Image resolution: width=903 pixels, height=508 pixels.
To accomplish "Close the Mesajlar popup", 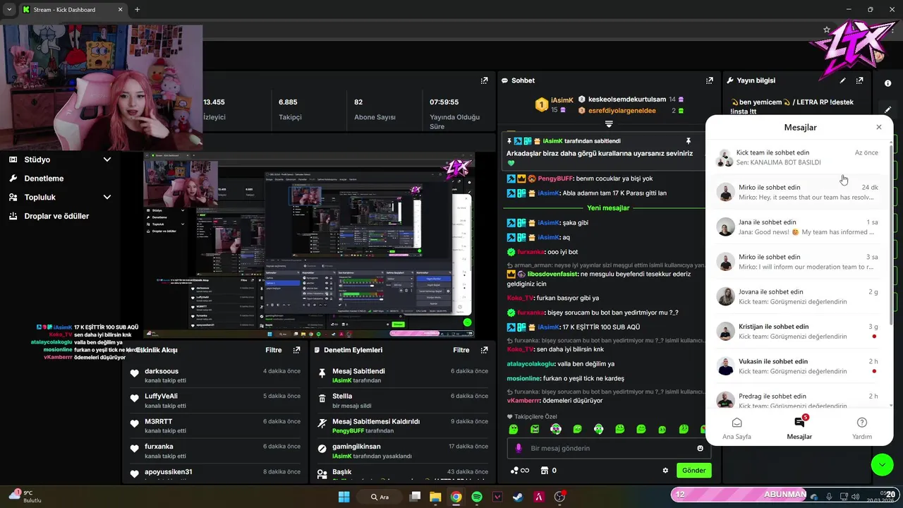I will tap(878, 127).
